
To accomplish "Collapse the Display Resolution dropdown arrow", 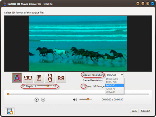I will pyautogui.click(x=122, y=75).
